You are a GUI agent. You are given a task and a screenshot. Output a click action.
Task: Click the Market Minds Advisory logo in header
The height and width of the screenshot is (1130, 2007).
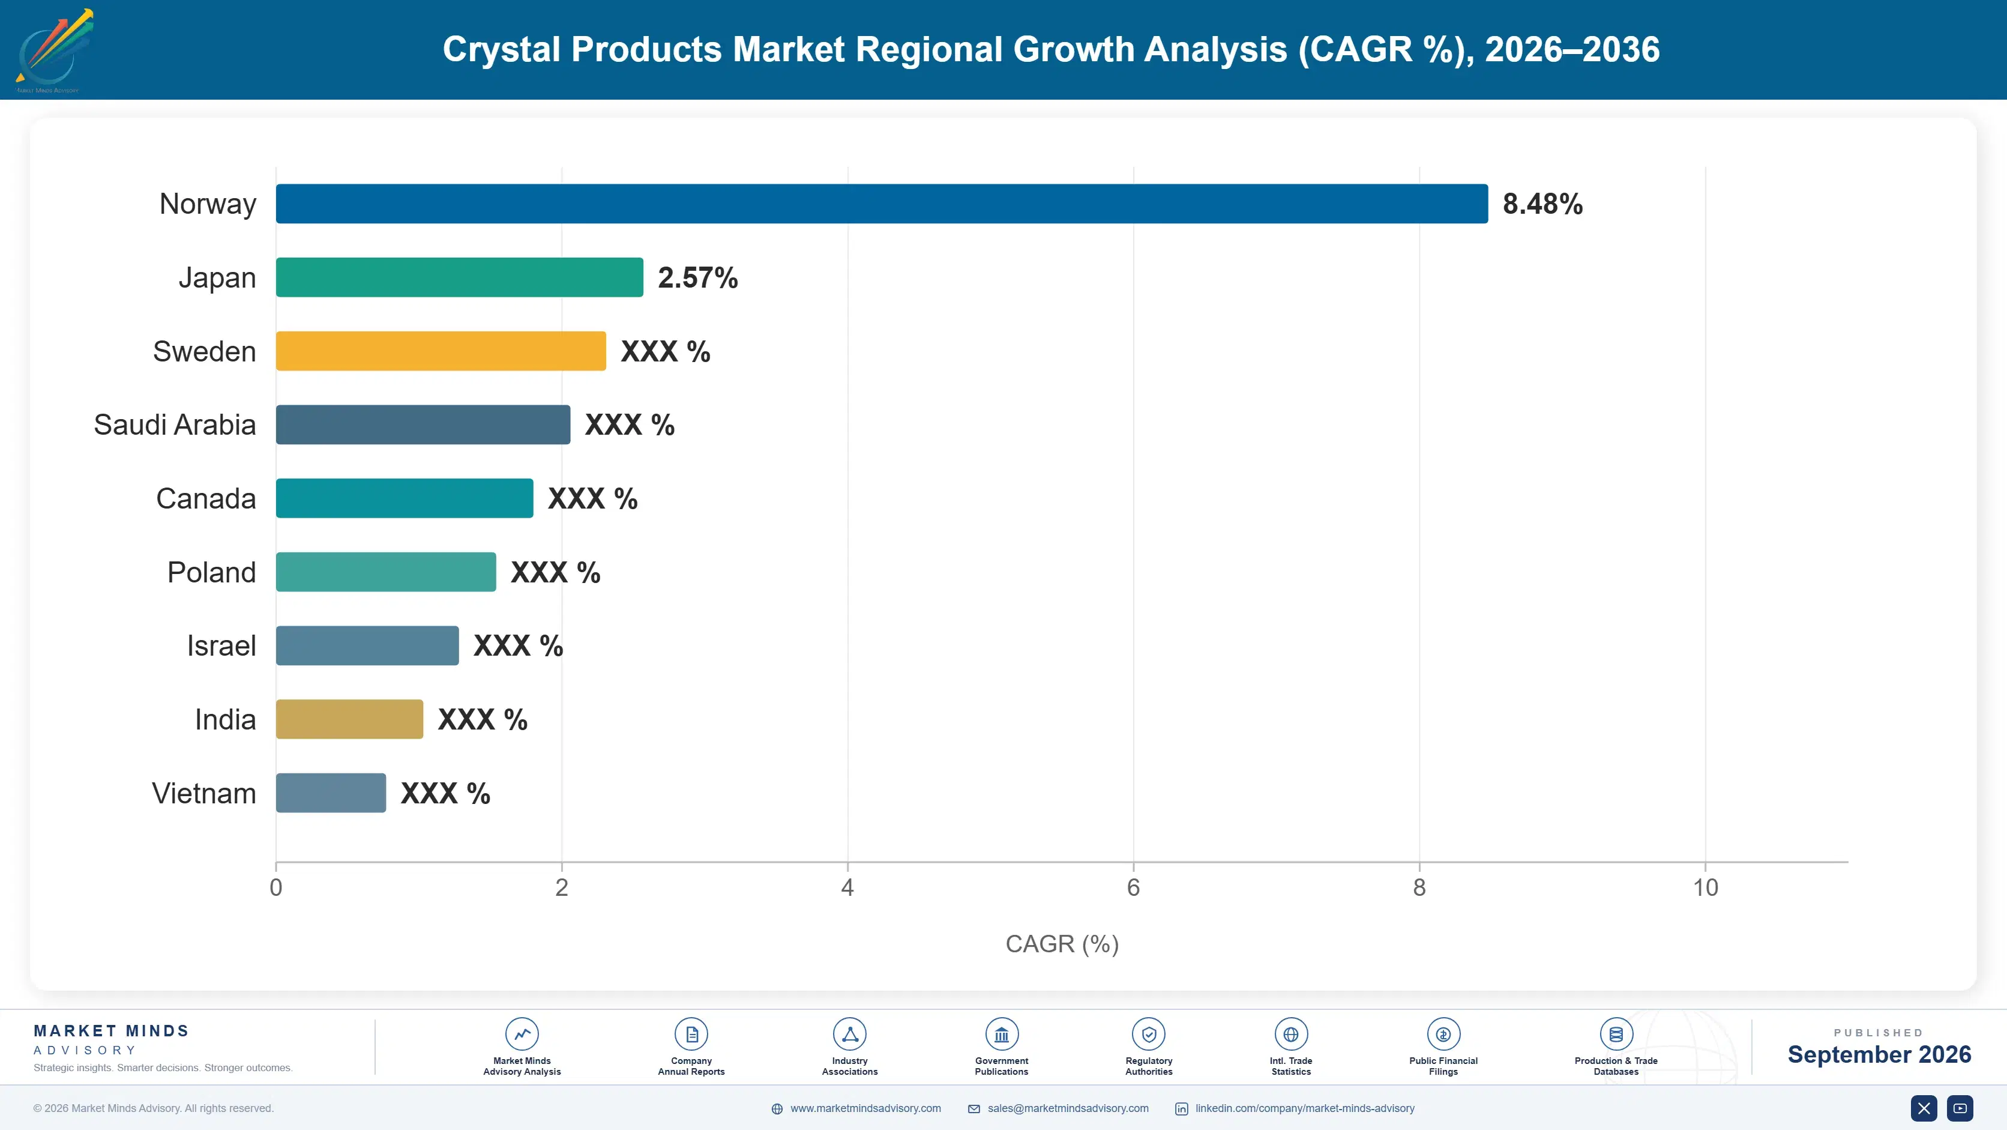point(54,50)
